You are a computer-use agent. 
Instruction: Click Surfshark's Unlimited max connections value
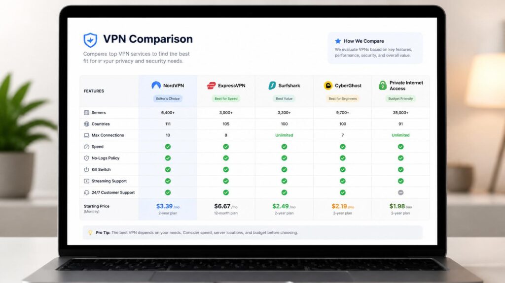[284, 135]
